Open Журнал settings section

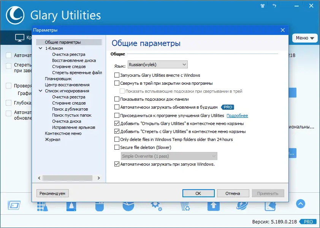point(52,139)
